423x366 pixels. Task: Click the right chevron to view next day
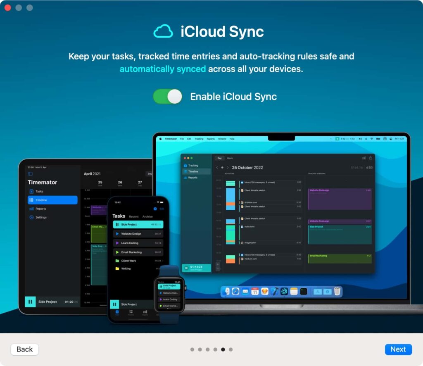coord(228,168)
